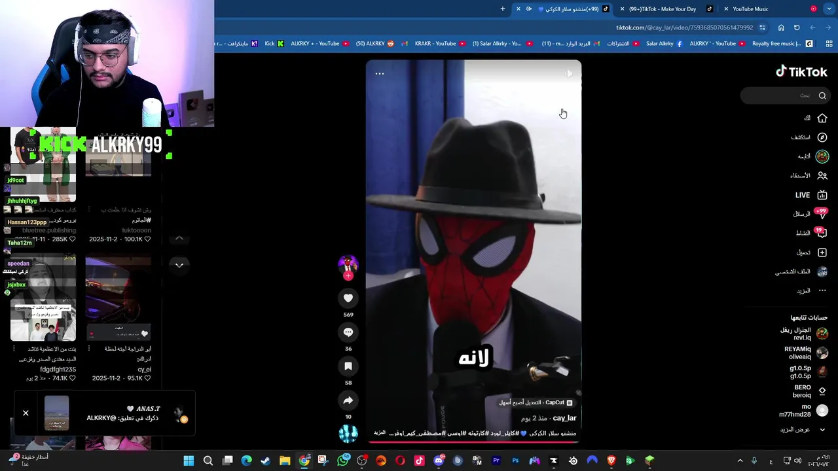Open the three-dots menu on the video
Viewport: 838px width, 471px height.
click(380, 74)
